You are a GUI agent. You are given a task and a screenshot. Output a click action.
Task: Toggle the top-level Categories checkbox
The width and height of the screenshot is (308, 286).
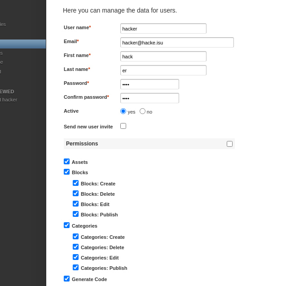point(67,225)
